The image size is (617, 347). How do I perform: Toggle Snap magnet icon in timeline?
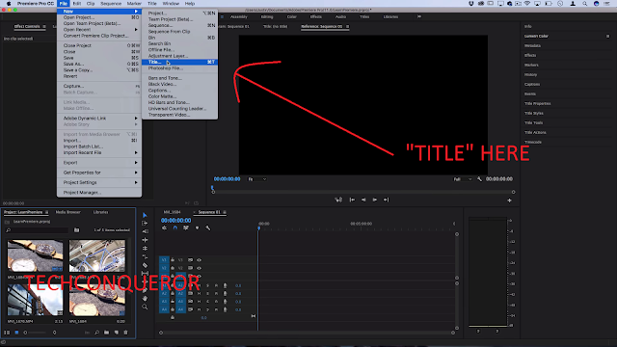[x=175, y=227]
